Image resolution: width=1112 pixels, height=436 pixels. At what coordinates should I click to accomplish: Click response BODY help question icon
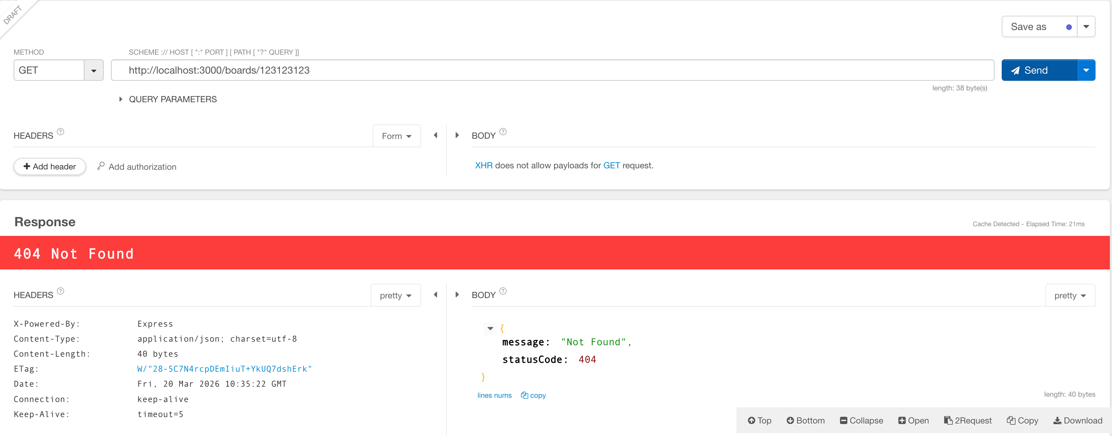click(x=503, y=291)
